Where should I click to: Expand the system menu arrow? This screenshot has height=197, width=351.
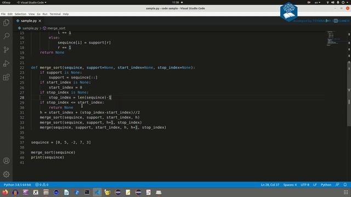tap(348, 2)
